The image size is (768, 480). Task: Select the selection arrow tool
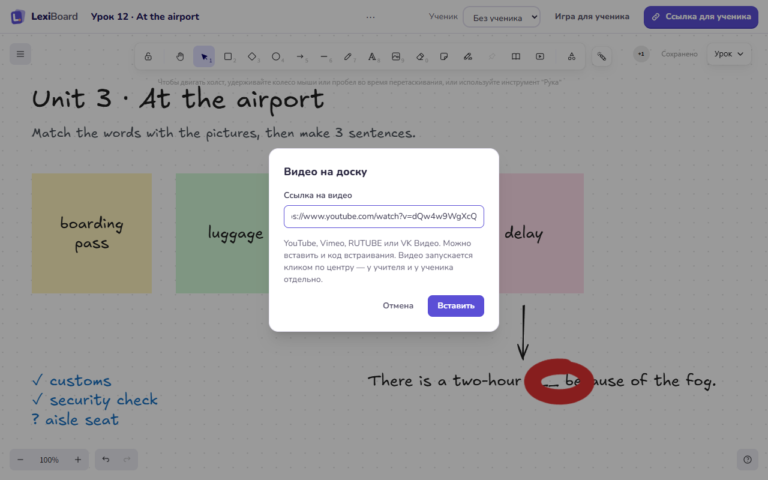[204, 56]
